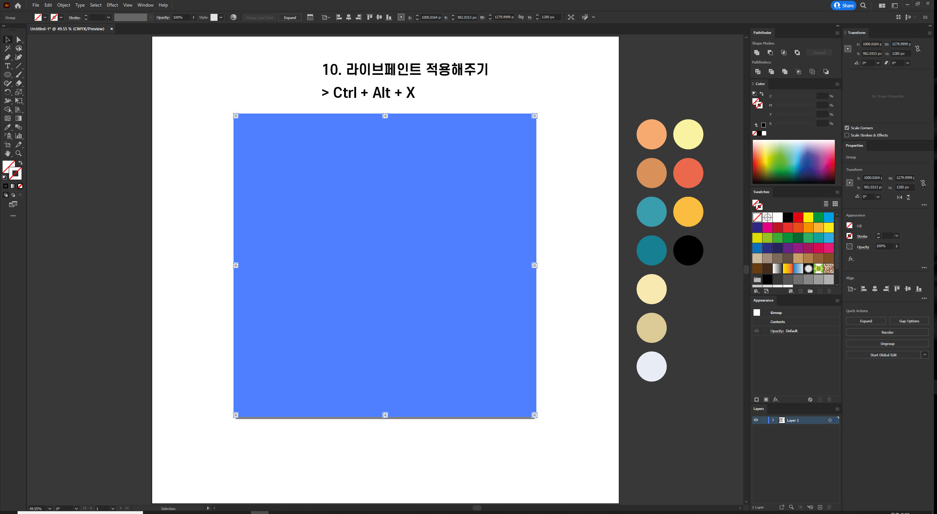Select the Magic Wand tool
The width and height of the screenshot is (937, 514).
coord(7,48)
